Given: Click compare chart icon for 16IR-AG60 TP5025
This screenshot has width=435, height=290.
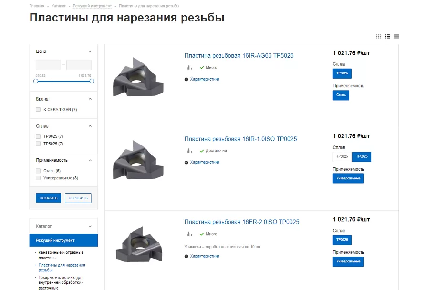Looking at the screenshot, I should pyautogui.click(x=189, y=67).
